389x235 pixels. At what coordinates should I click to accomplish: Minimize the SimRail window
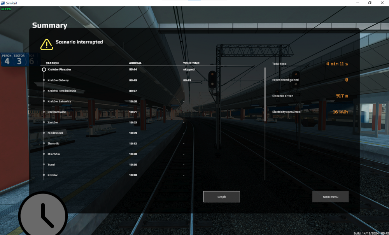click(x=357, y=3)
